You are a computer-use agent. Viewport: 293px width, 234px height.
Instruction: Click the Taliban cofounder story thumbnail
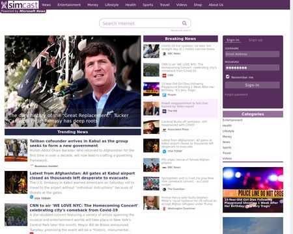[x=16, y=150]
